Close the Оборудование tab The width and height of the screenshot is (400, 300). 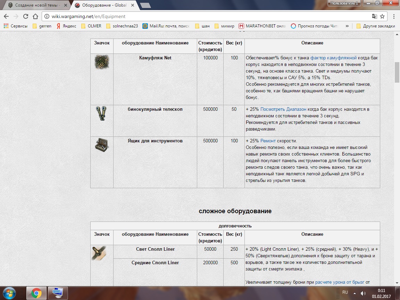pos(133,5)
